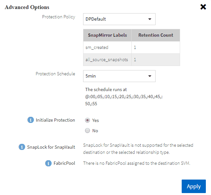211x195 pixels.
Task: Click the Advanced Options heading
Action: pos(27,7)
